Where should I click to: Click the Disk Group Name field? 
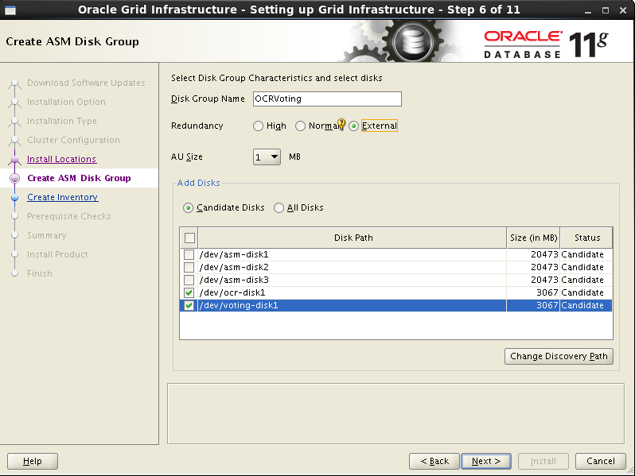(x=327, y=99)
